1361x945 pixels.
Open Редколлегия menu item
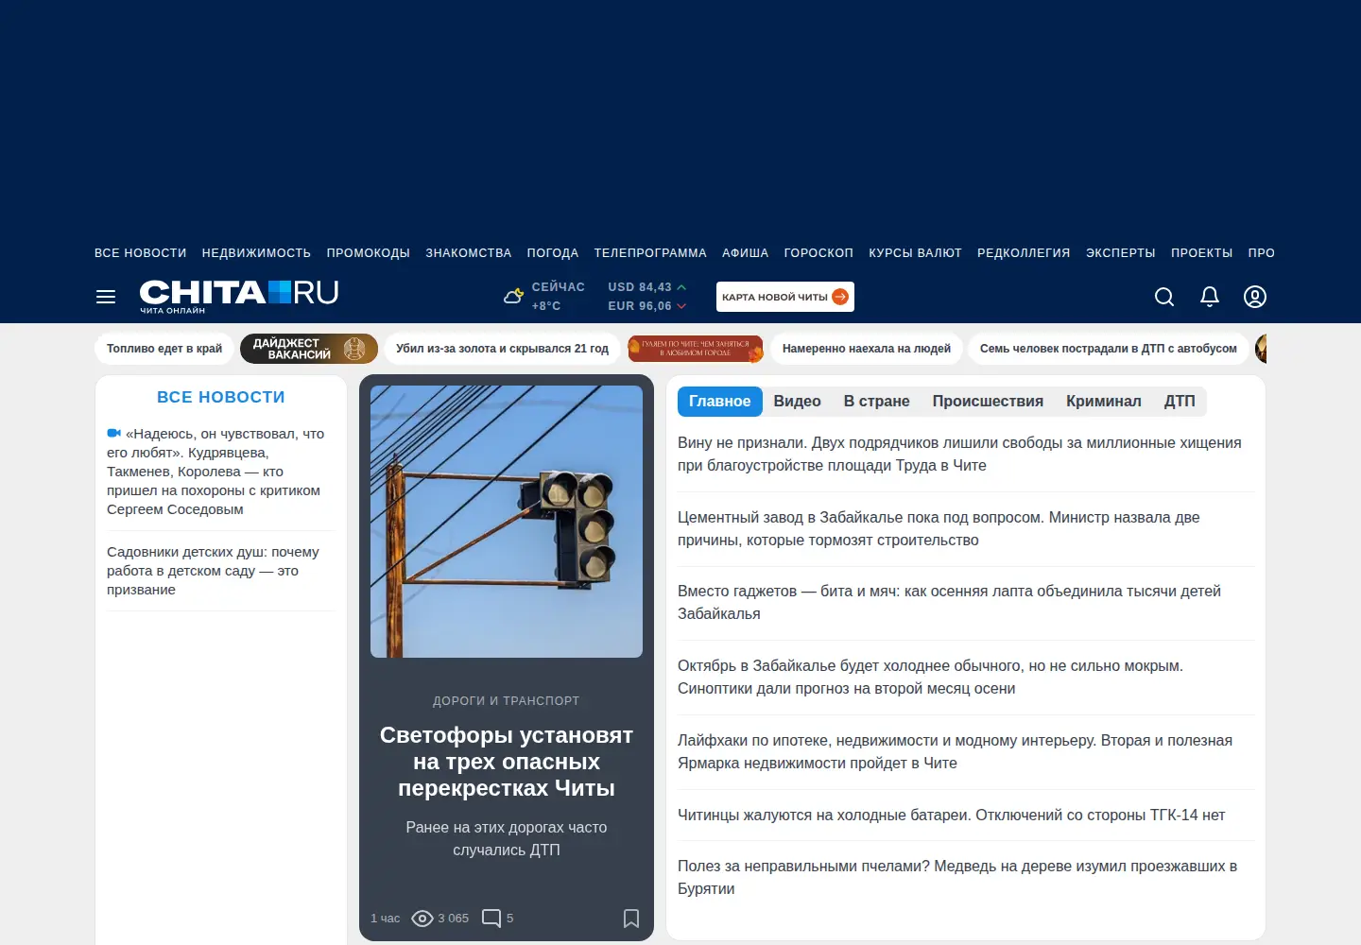tap(1024, 253)
